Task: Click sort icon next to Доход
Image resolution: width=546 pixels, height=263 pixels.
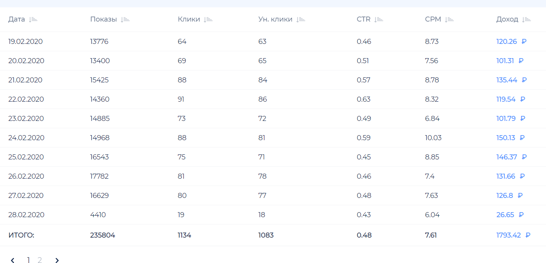Action: tap(526, 20)
